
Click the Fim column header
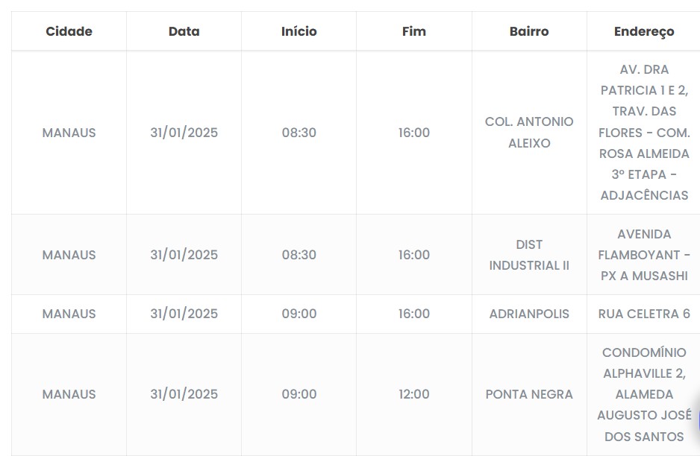coord(413,31)
